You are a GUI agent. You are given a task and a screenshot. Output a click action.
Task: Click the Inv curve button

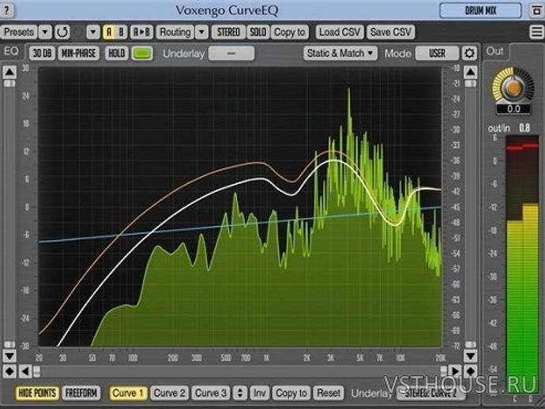pyautogui.click(x=259, y=393)
